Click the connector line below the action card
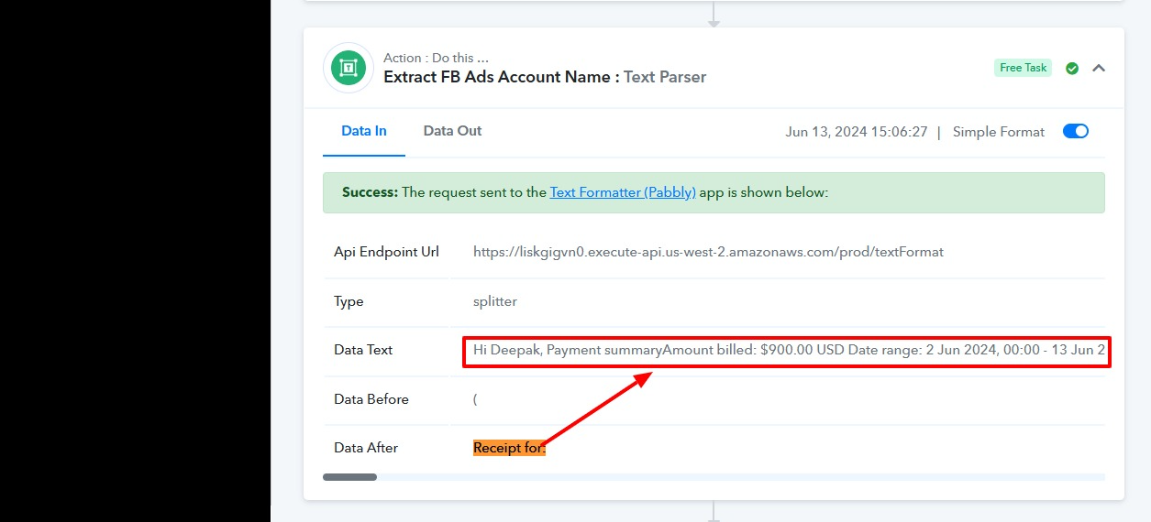1151x522 pixels. 714,511
